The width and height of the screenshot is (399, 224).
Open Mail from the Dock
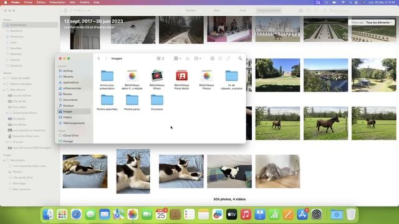[x=104, y=215]
